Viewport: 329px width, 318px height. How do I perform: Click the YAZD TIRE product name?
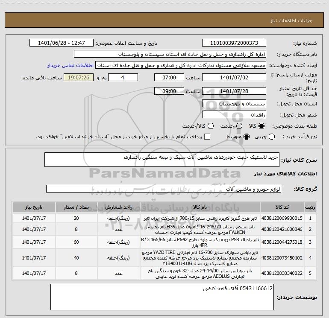pos(200,258)
